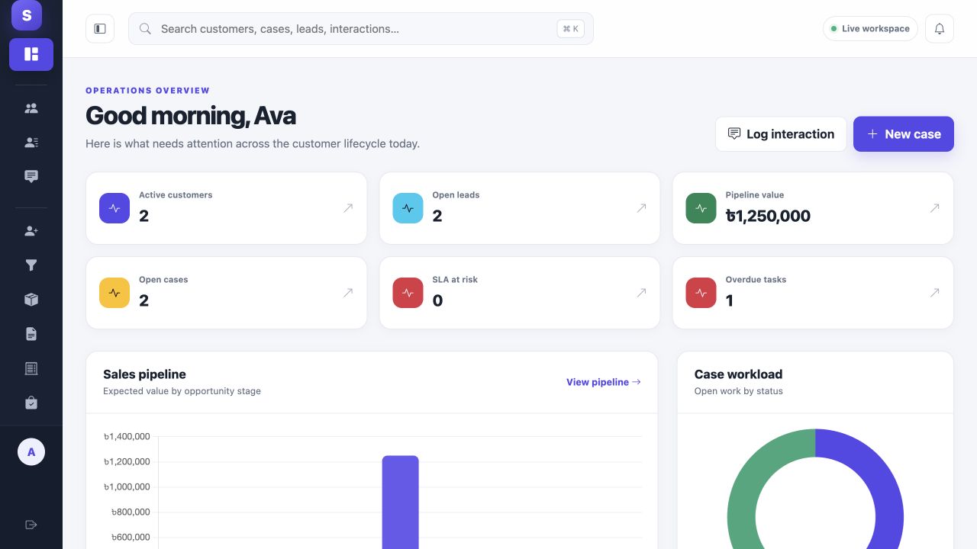Select the dashboard icon in sidebar
Viewport: 977px width, 549px height.
[x=31, y=54]
